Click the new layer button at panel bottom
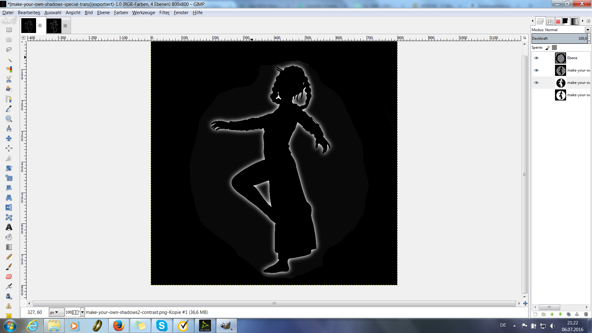592x333 pixels. (536, 314)
